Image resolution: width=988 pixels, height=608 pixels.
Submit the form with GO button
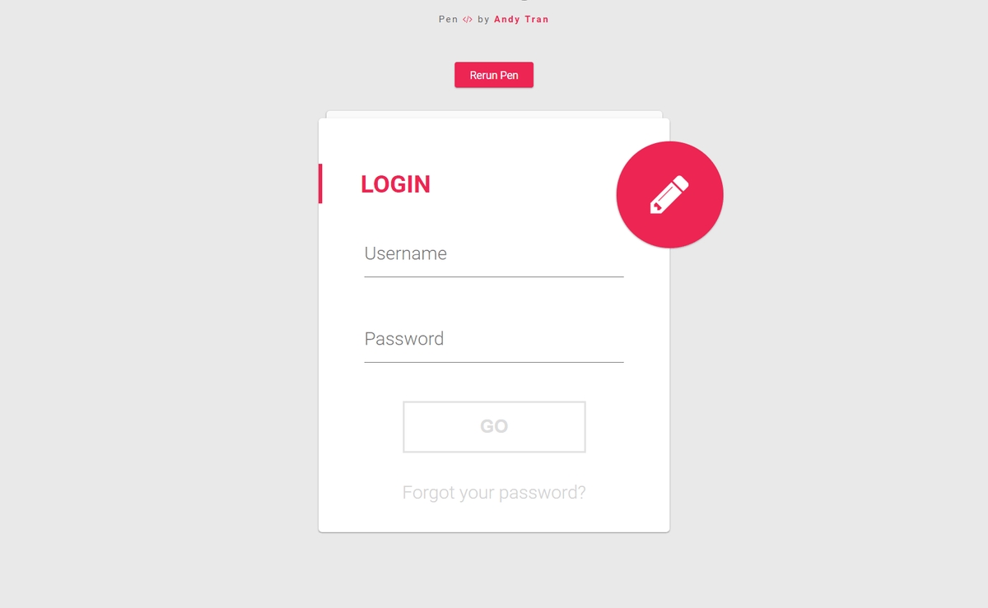tap(494, 427)
